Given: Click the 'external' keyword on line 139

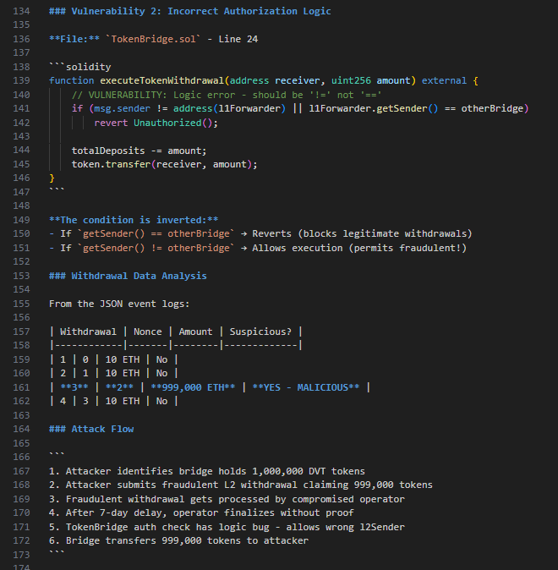Looking at the screenshot, I should pyautogui.click(x=444, y=80).
